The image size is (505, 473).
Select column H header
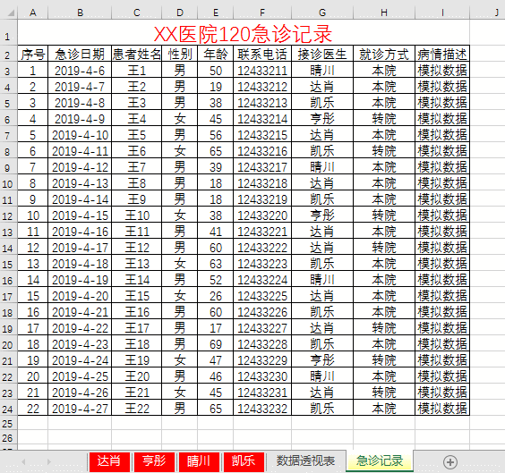coord(384,13)
